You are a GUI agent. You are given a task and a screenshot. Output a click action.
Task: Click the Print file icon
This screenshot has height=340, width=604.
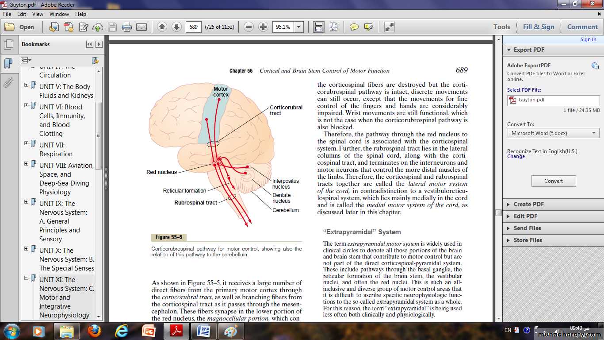[127, 27]
